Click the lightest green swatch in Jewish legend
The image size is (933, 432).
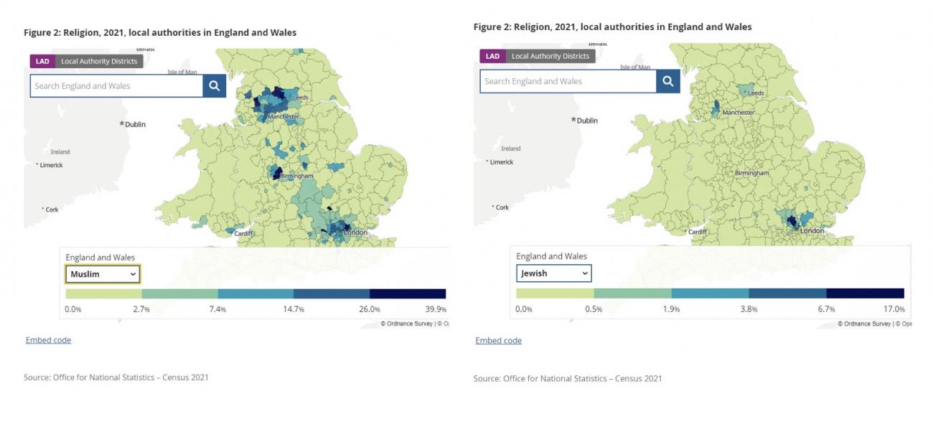coord(555,294)
